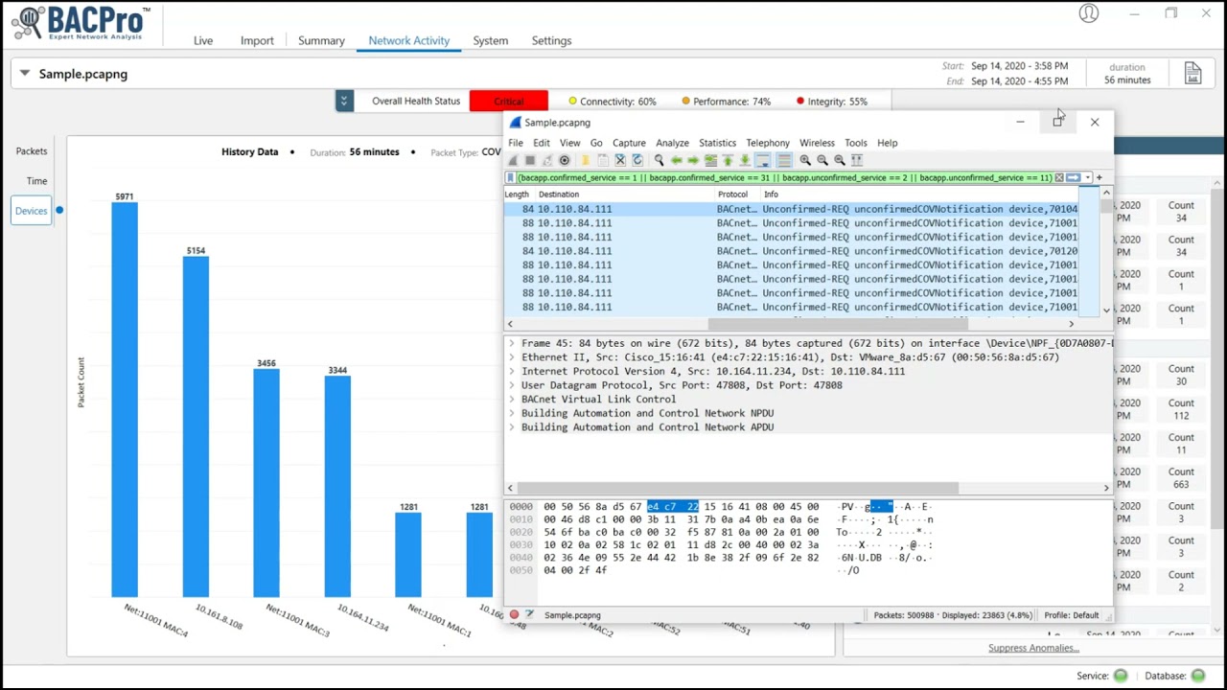Switch to BACPro Summary tab
Image resolution: width=1227 pixels, height=690 pixels.
pos(321,40)
